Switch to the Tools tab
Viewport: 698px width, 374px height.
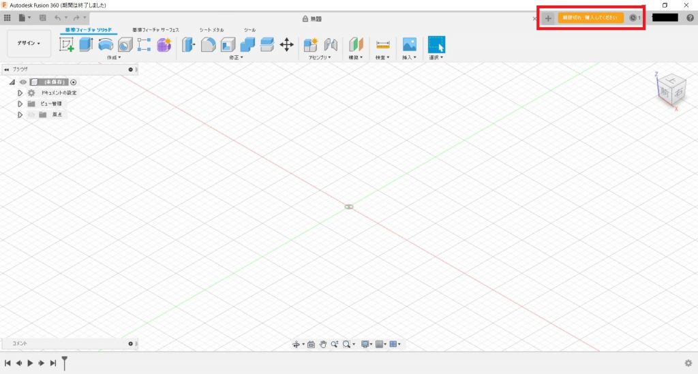[x=249, y=30]
